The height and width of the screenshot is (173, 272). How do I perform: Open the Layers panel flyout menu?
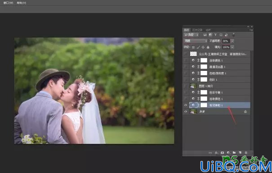pos(251,30)
